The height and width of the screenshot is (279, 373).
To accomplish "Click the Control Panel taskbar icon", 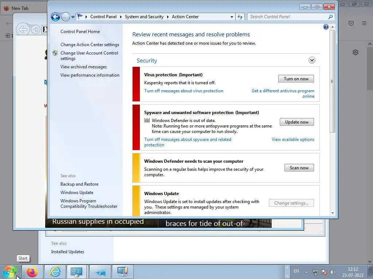I will pyautogui.click(x=77, y=272).
